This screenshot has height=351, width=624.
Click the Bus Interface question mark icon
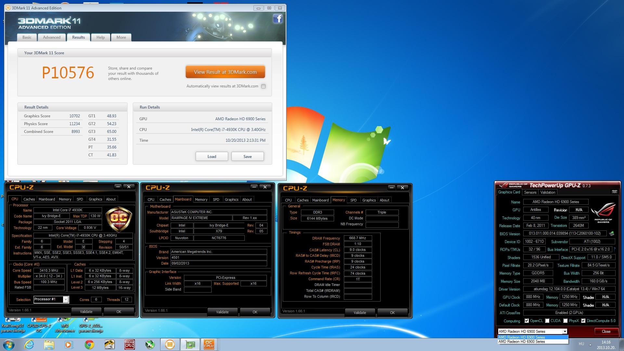tap(614, 249)
